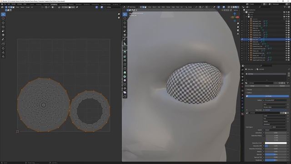Click the camera view gizmo in 3D viewport
The width and height of the screenshot is (291, 164).
point(238,31)
